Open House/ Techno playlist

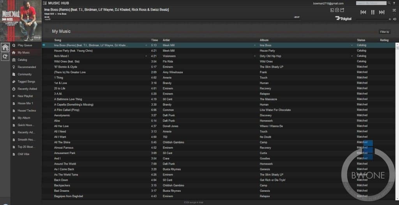pos(26,110)
